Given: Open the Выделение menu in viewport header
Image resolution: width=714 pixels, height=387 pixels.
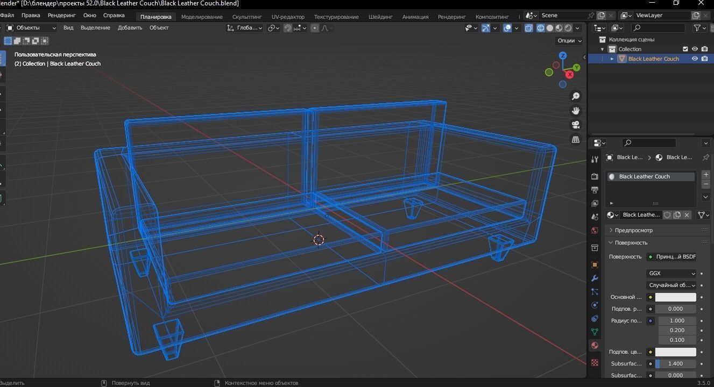Looking at the screenshot, I should (95, 28).
